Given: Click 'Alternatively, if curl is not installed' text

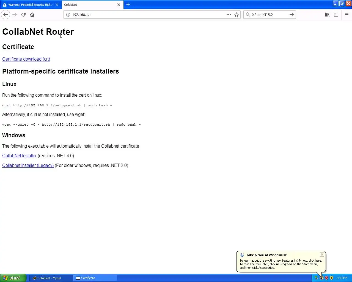Looking at the screenshot, I should [44, 114].
